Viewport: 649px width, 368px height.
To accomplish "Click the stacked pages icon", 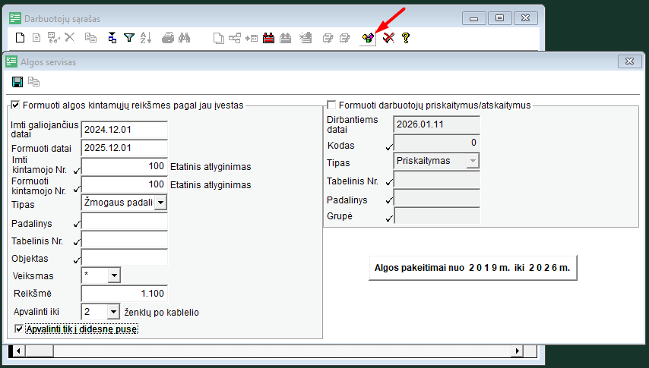I will coord(219,39).
